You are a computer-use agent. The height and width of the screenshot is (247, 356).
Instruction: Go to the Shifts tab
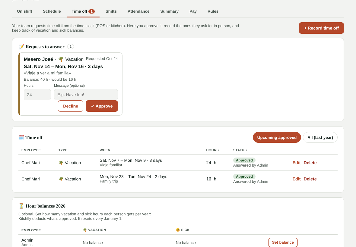click(111, 11)
